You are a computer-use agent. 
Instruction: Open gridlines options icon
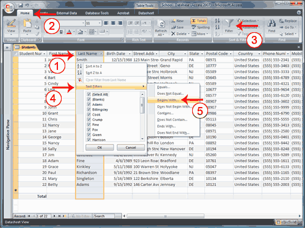click(91, 32)
